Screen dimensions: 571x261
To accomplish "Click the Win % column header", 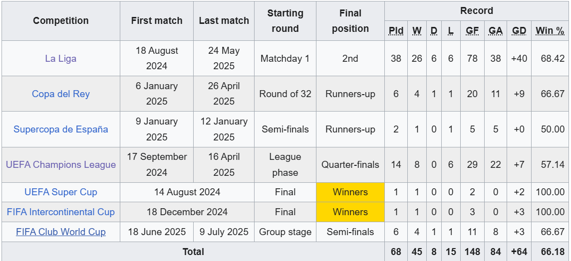I will [x=550, y=30].
